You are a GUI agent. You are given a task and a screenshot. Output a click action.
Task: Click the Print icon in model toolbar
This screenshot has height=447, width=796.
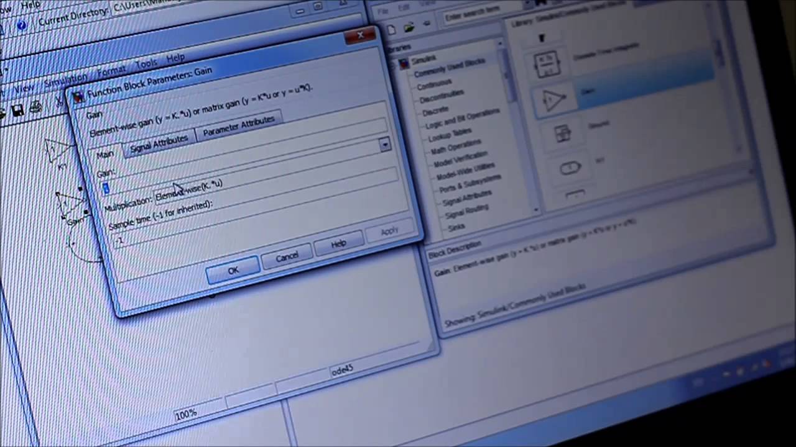(x=36, y=107)
